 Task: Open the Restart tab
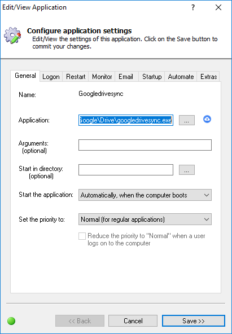pos(76,77)
